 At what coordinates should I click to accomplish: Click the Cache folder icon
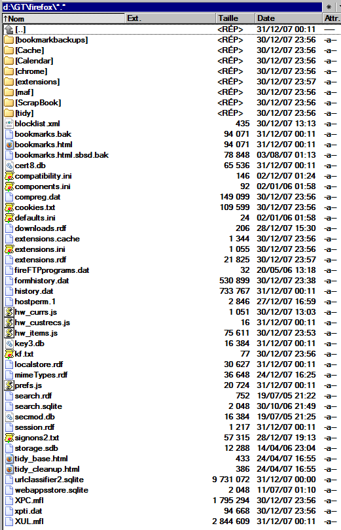[9, 50]
